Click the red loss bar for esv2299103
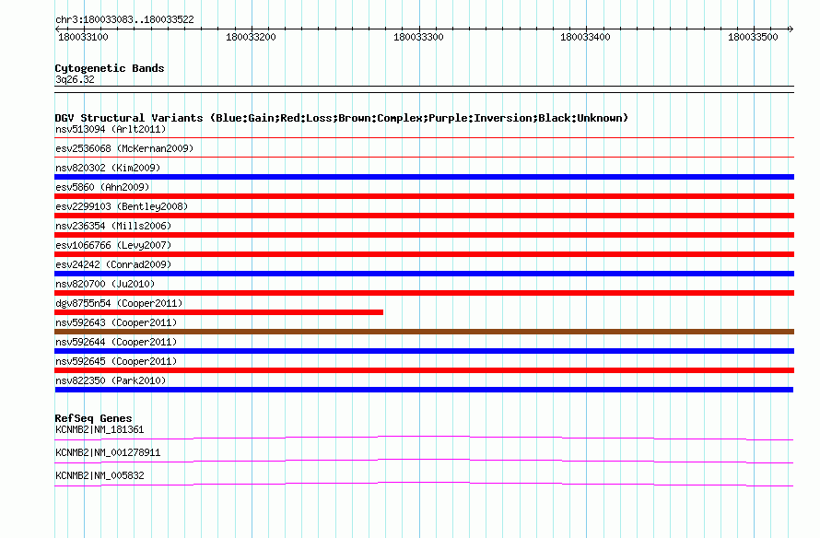Viewport: 820px width, 538px height. point(424,216)
